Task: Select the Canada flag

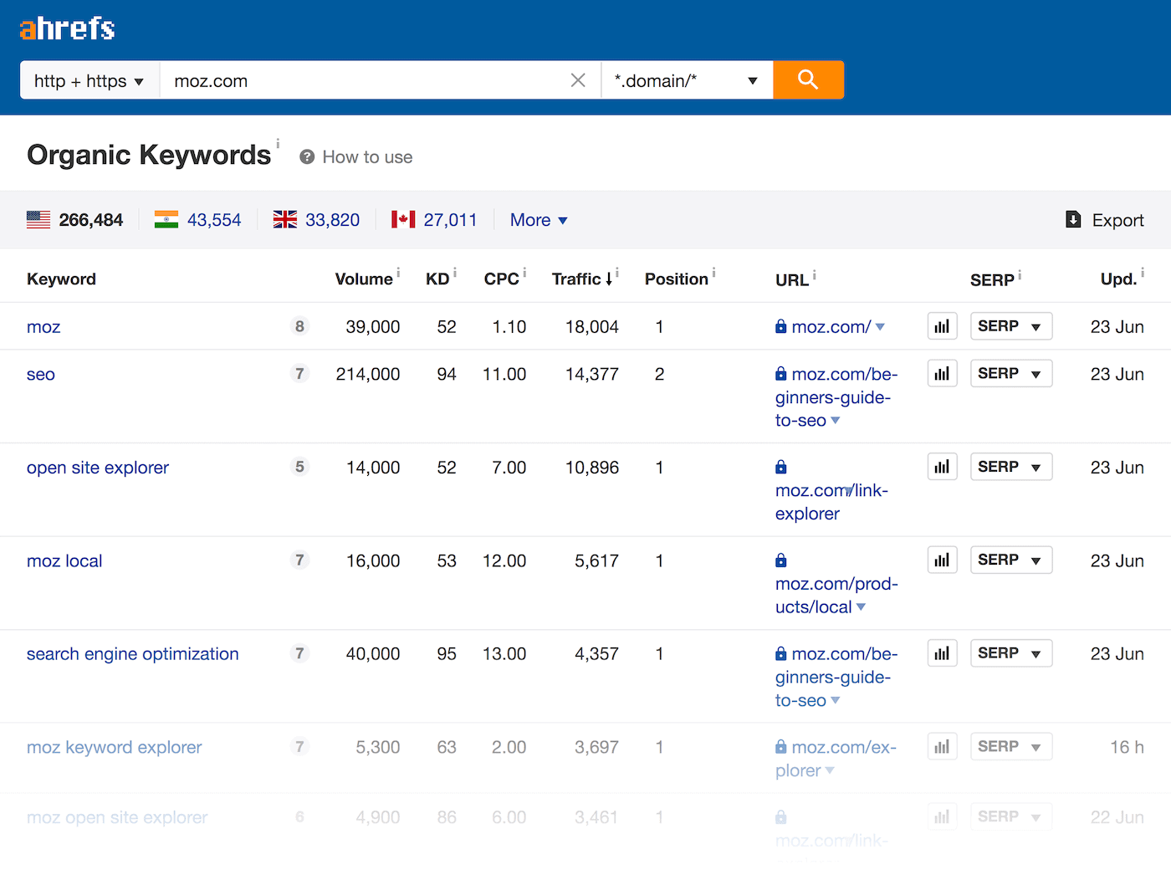Action: [x=403, y=219]
